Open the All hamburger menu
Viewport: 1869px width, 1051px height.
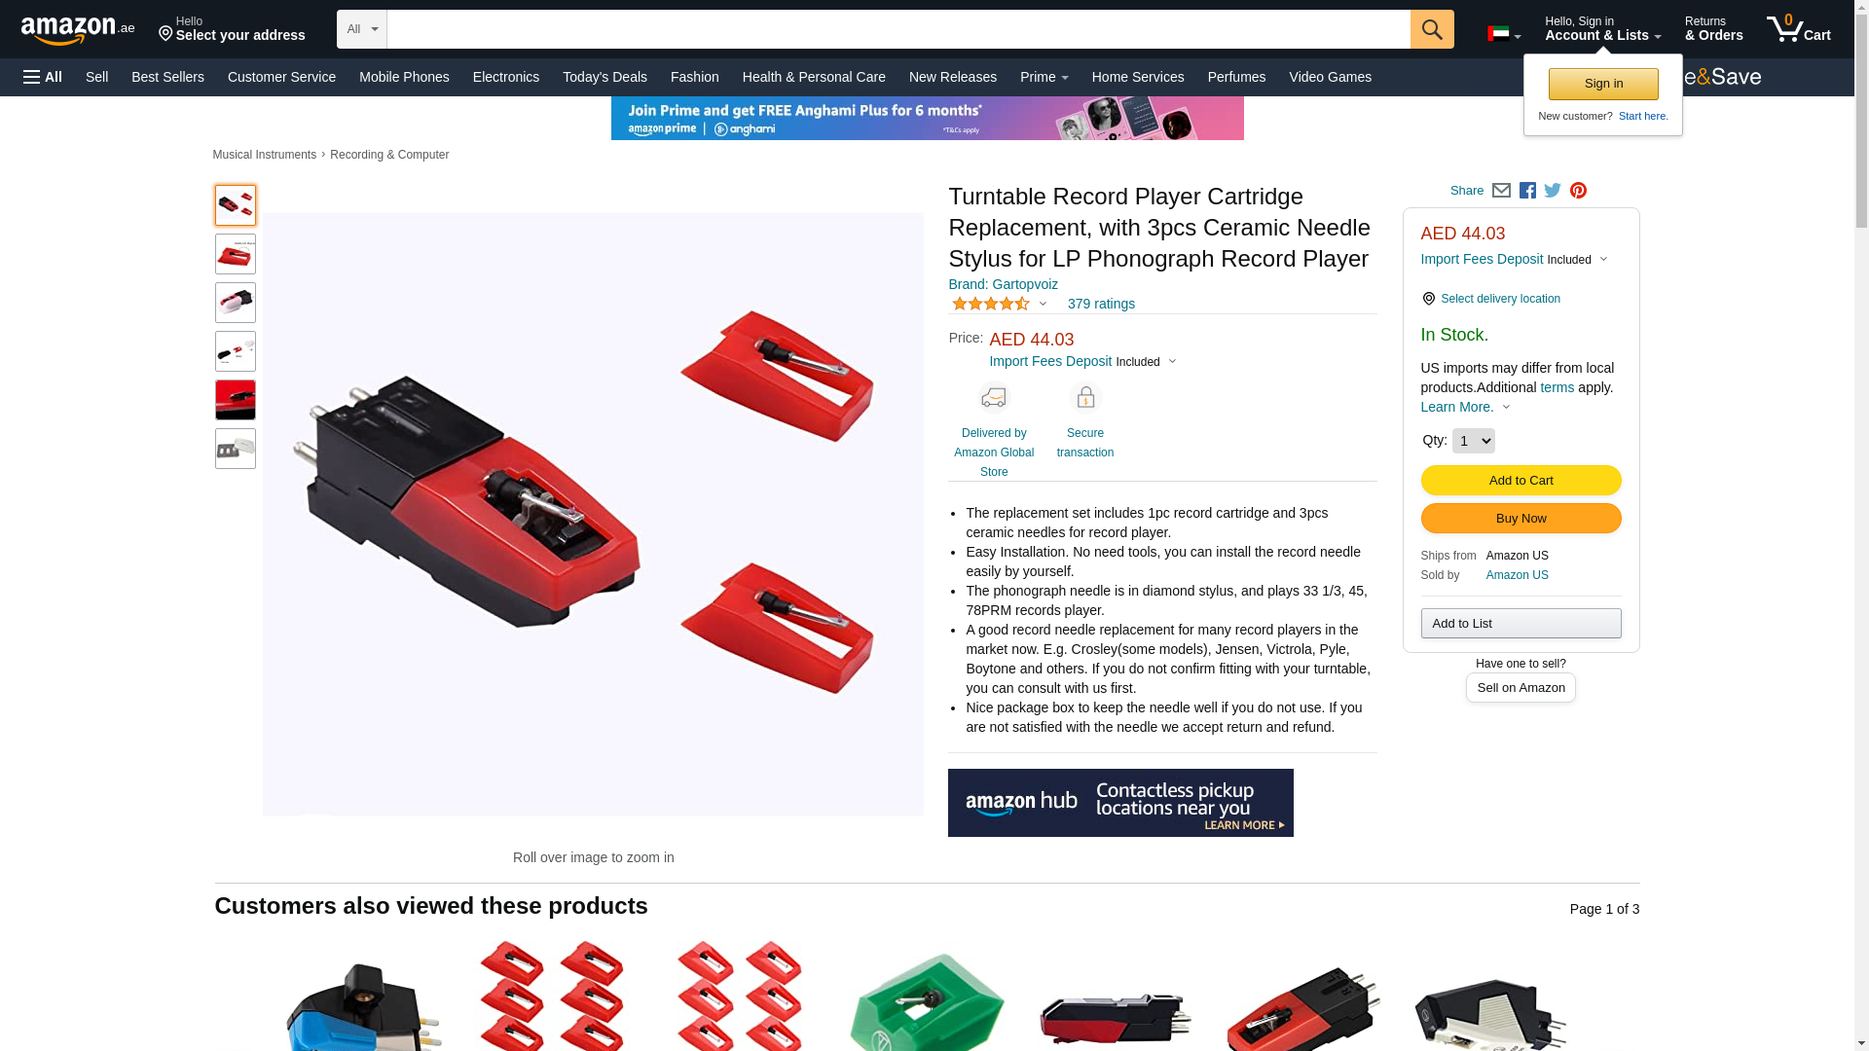click(43, 77)
